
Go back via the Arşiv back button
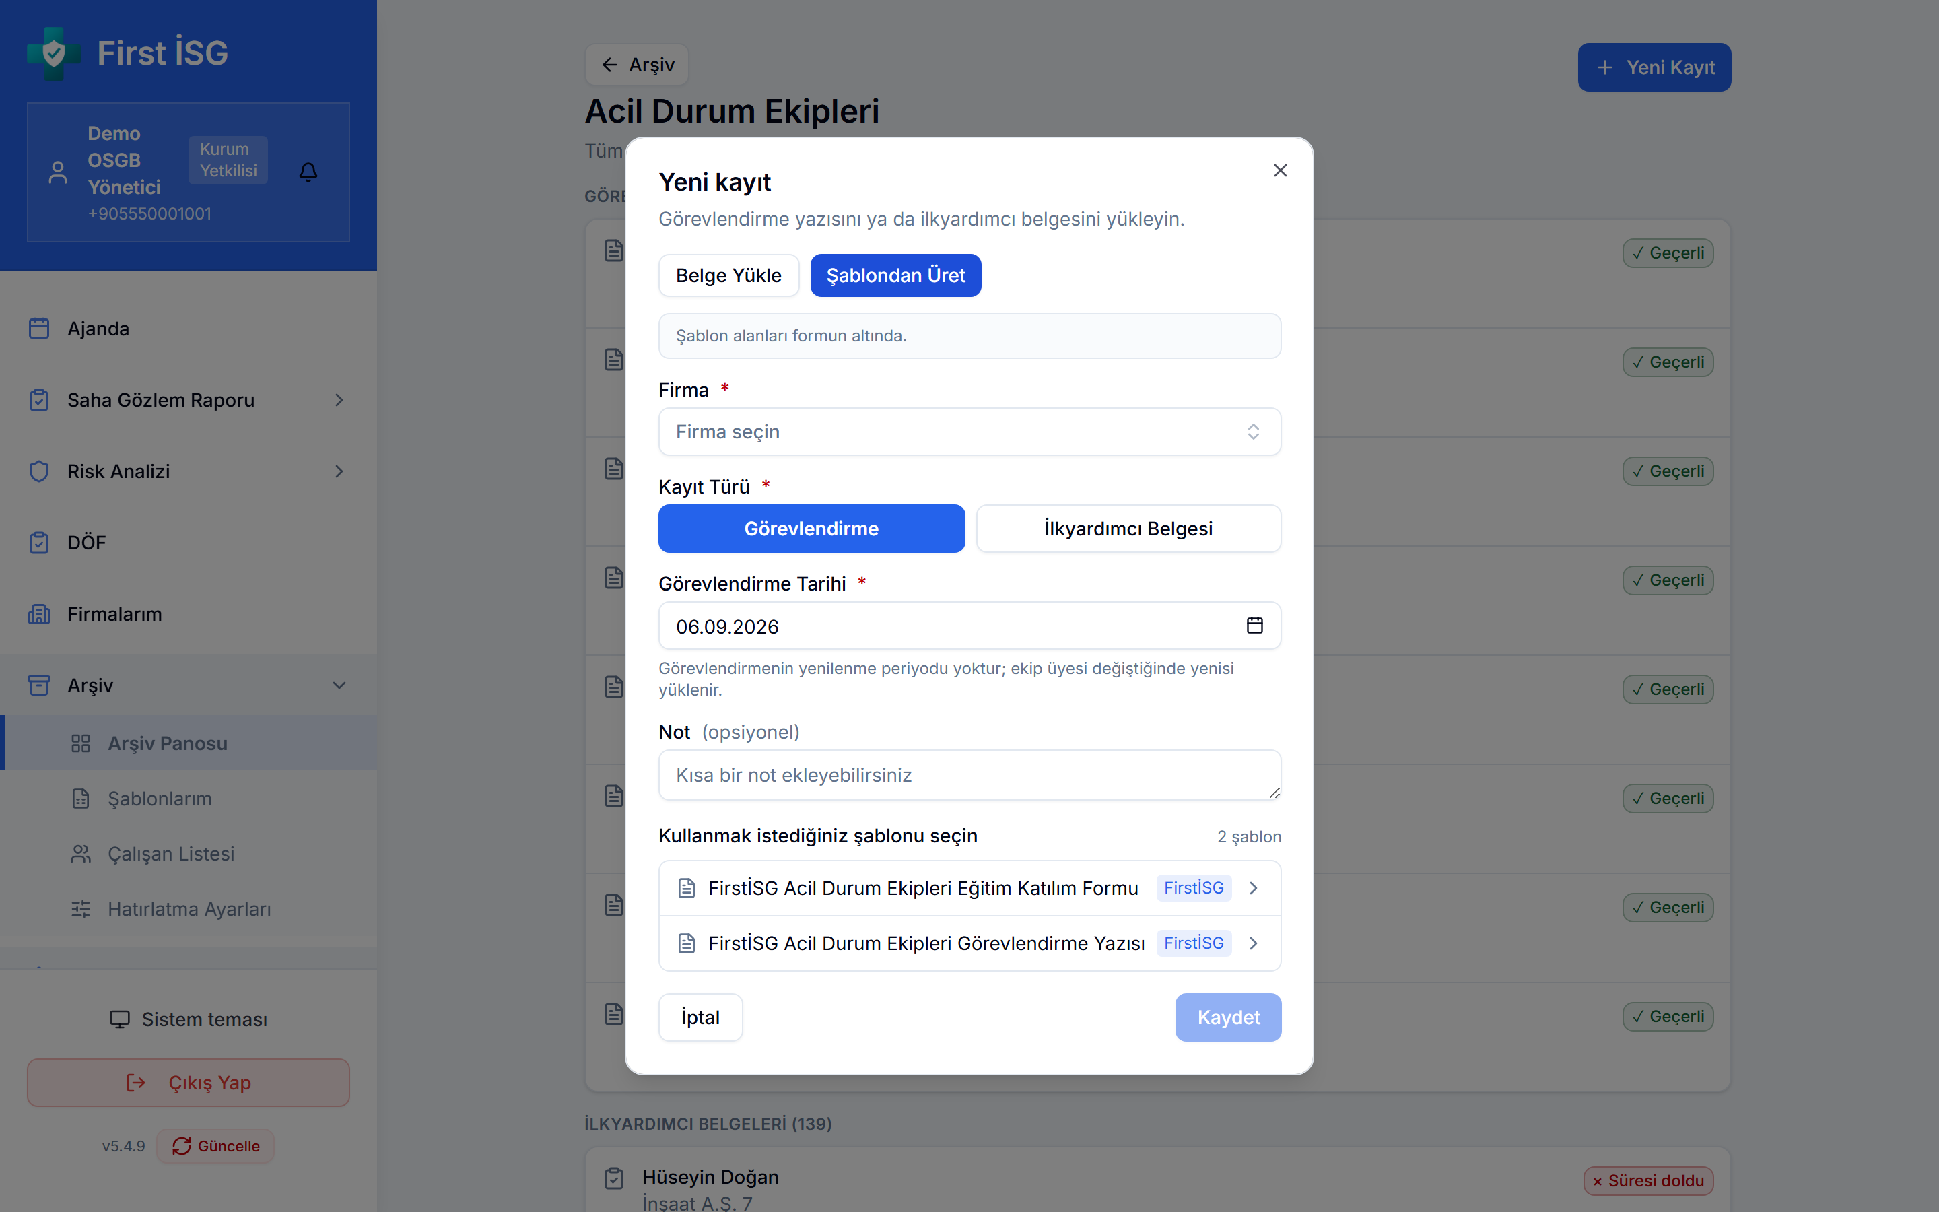[x=637, y=65]
